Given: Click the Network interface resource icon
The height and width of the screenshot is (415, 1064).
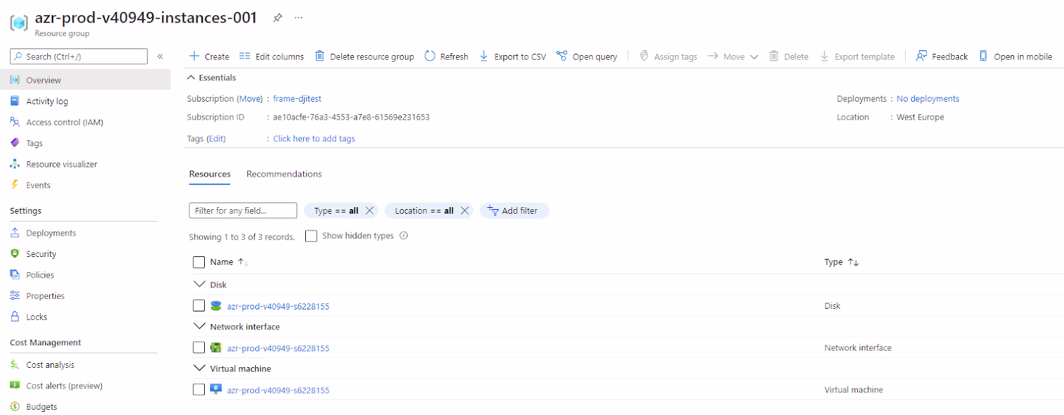Looking at the screenshot, I should (216, 347).
